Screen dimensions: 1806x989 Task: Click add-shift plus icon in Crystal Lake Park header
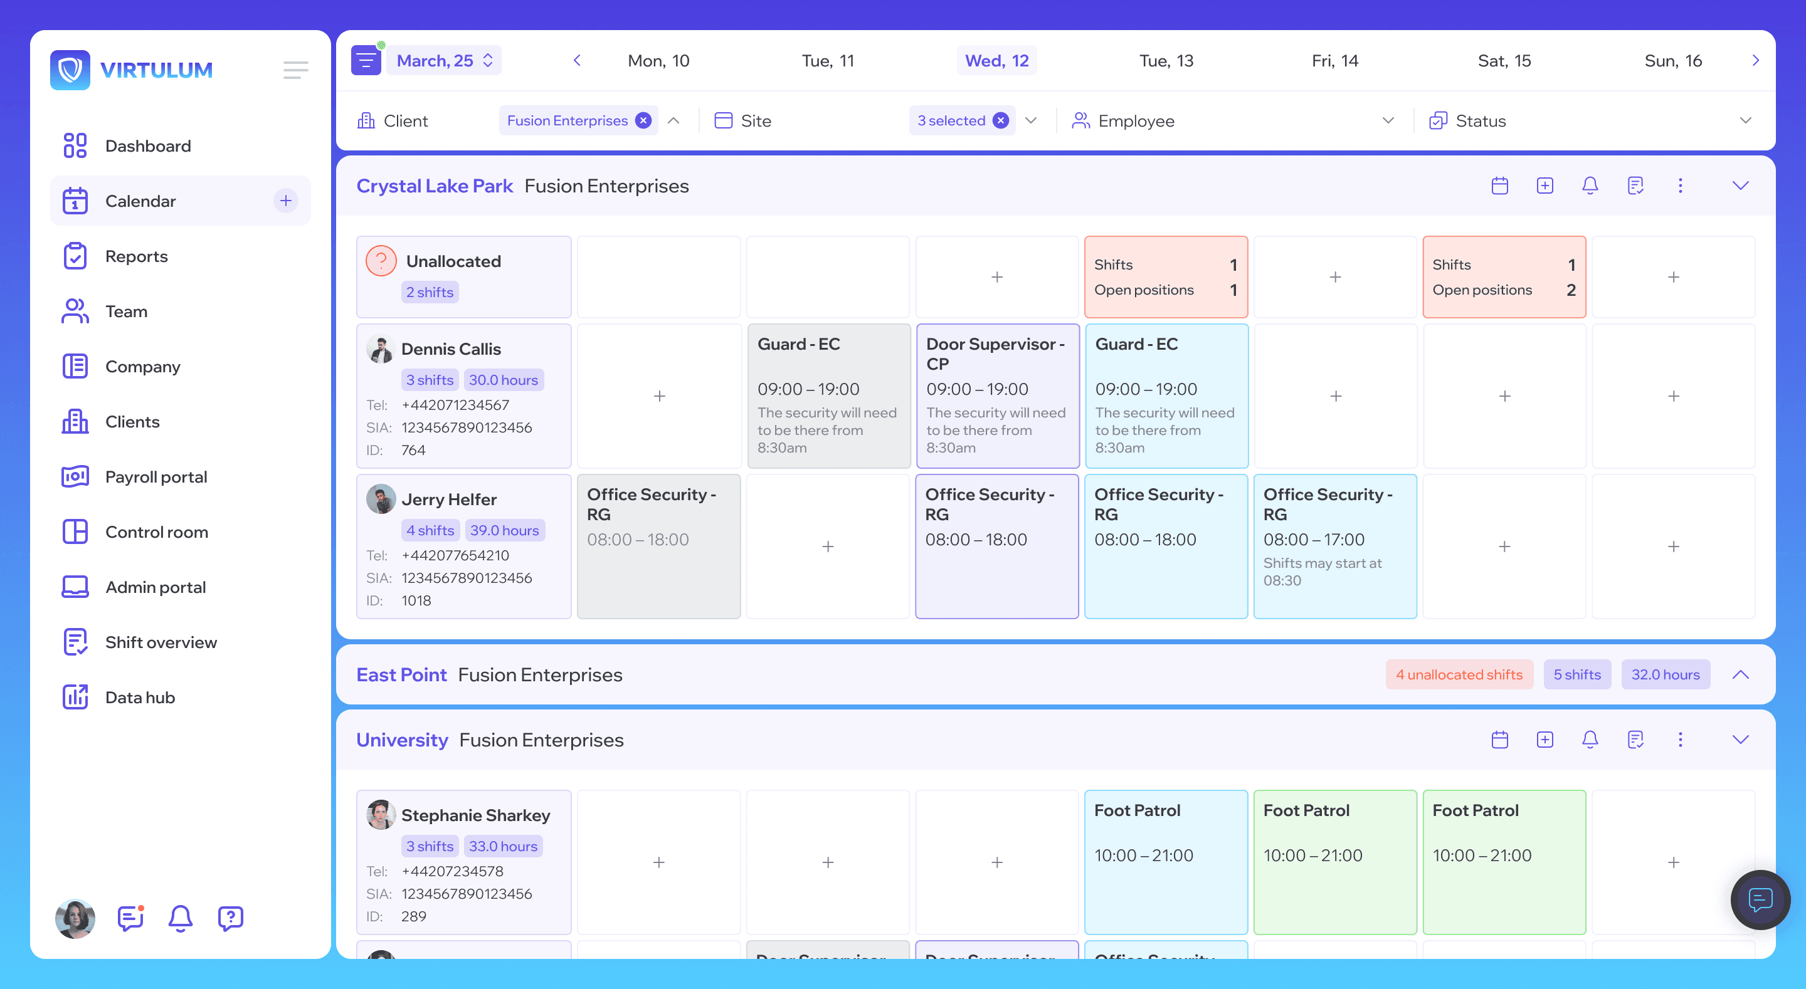click(1545, 186)
